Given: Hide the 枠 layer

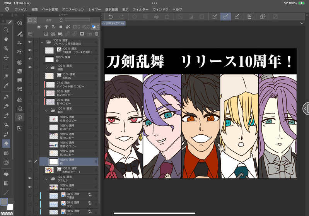Looking at the screenshot, I should click(30, 59).
